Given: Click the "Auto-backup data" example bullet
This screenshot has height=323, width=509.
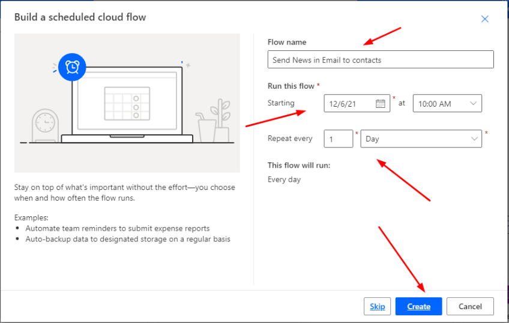Looking at the screenshot, I should (x=127, y=239).
